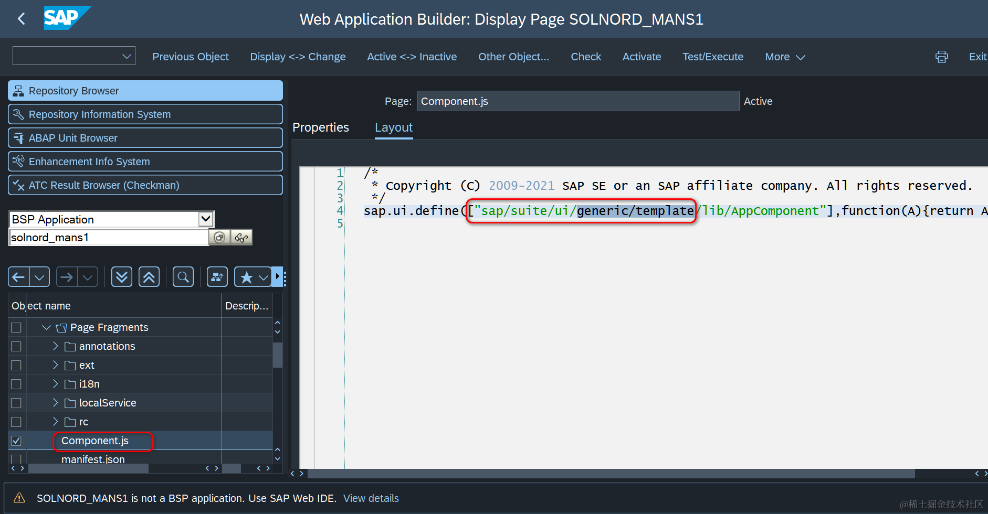Open the View details link
988x514 pixels.
[371, 498]
